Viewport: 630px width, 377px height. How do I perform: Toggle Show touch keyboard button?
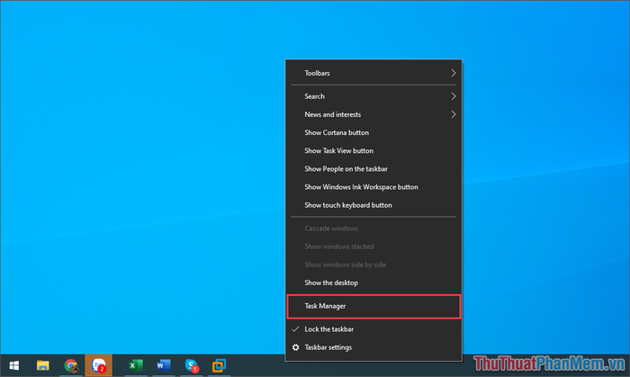tap(373, 205)
